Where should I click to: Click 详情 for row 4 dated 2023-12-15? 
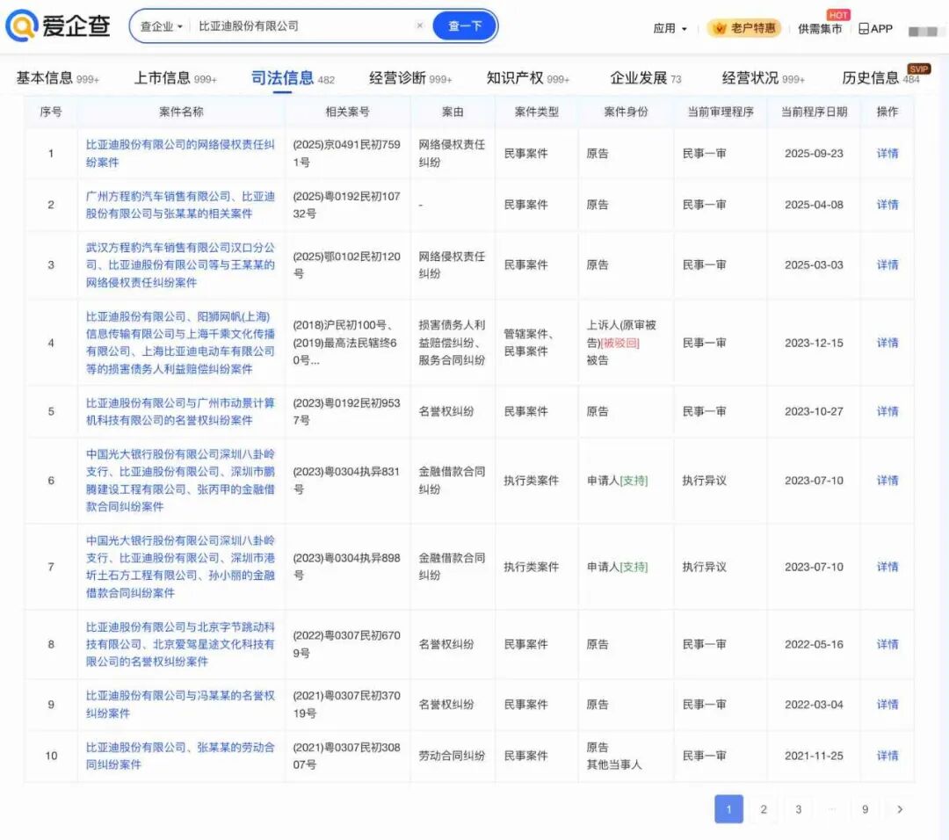click(x=887, y=343)
